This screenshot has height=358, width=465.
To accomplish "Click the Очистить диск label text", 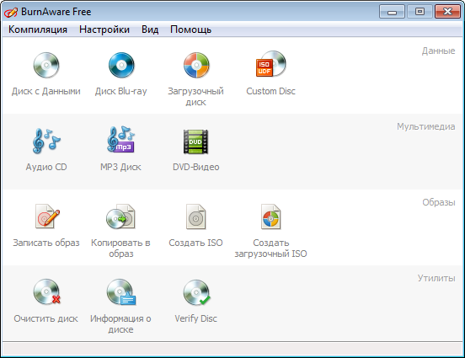I will pos(46,319).
